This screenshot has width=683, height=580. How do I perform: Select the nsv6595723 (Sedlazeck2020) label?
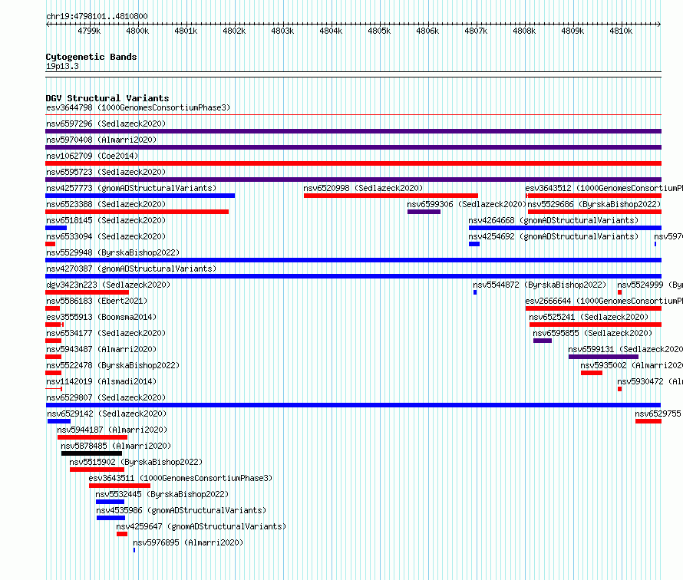(106, 172)
